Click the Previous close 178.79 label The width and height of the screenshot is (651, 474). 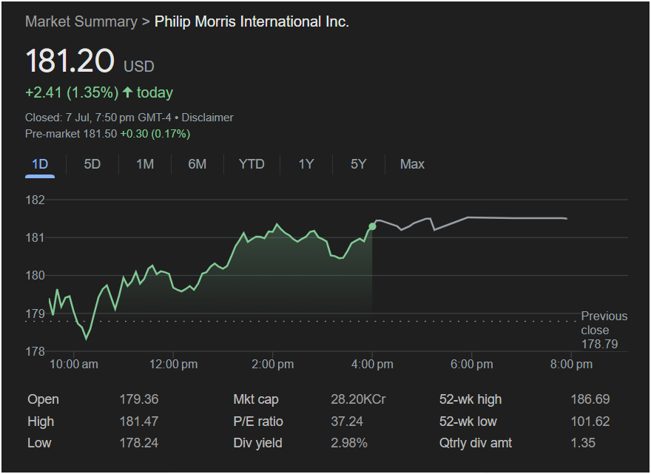tap(604, 330)
